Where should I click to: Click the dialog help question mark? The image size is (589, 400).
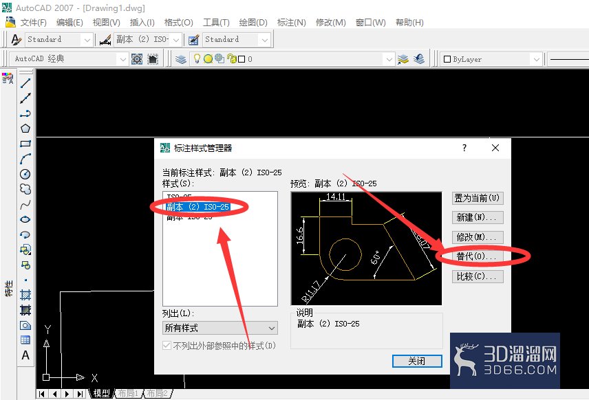coord(464,148)
